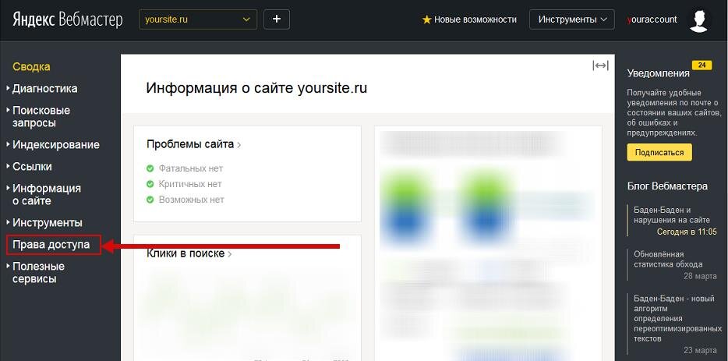Open the yoursite.ru site dropdown

(x=198, y=19)
